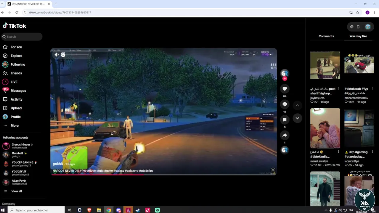Reload the page in Chrome

(x=17, y=12)
